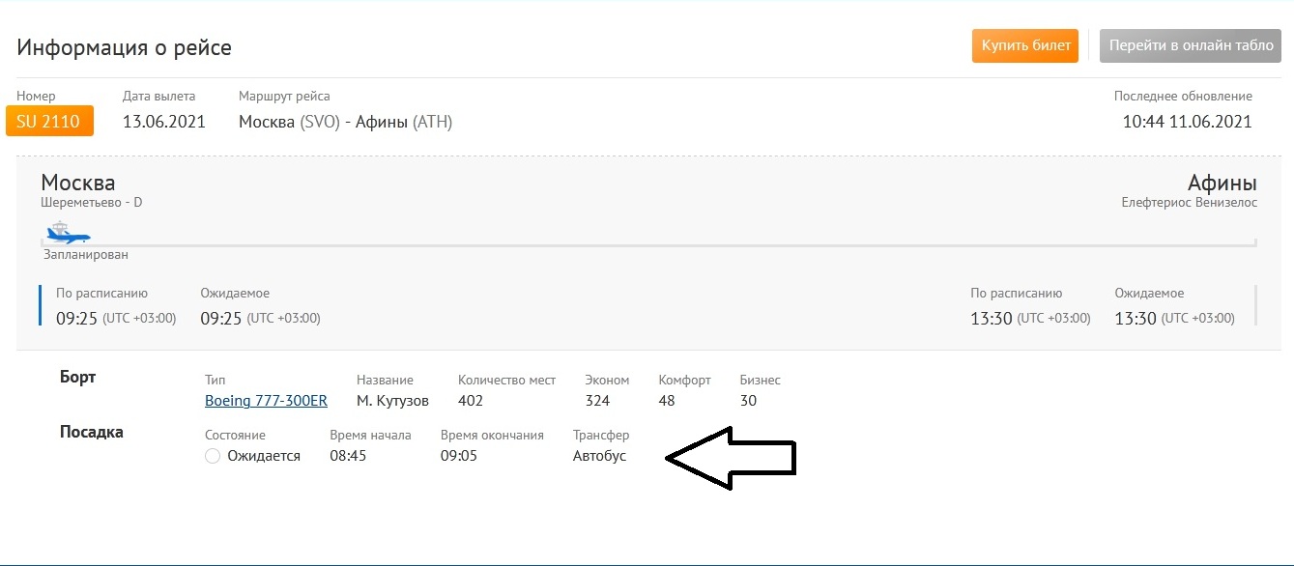Click route text Москва (SVO) - Афины (ATH)
Screen dimensions: 1294x566
pyautogui.click(x=345, y=122)
